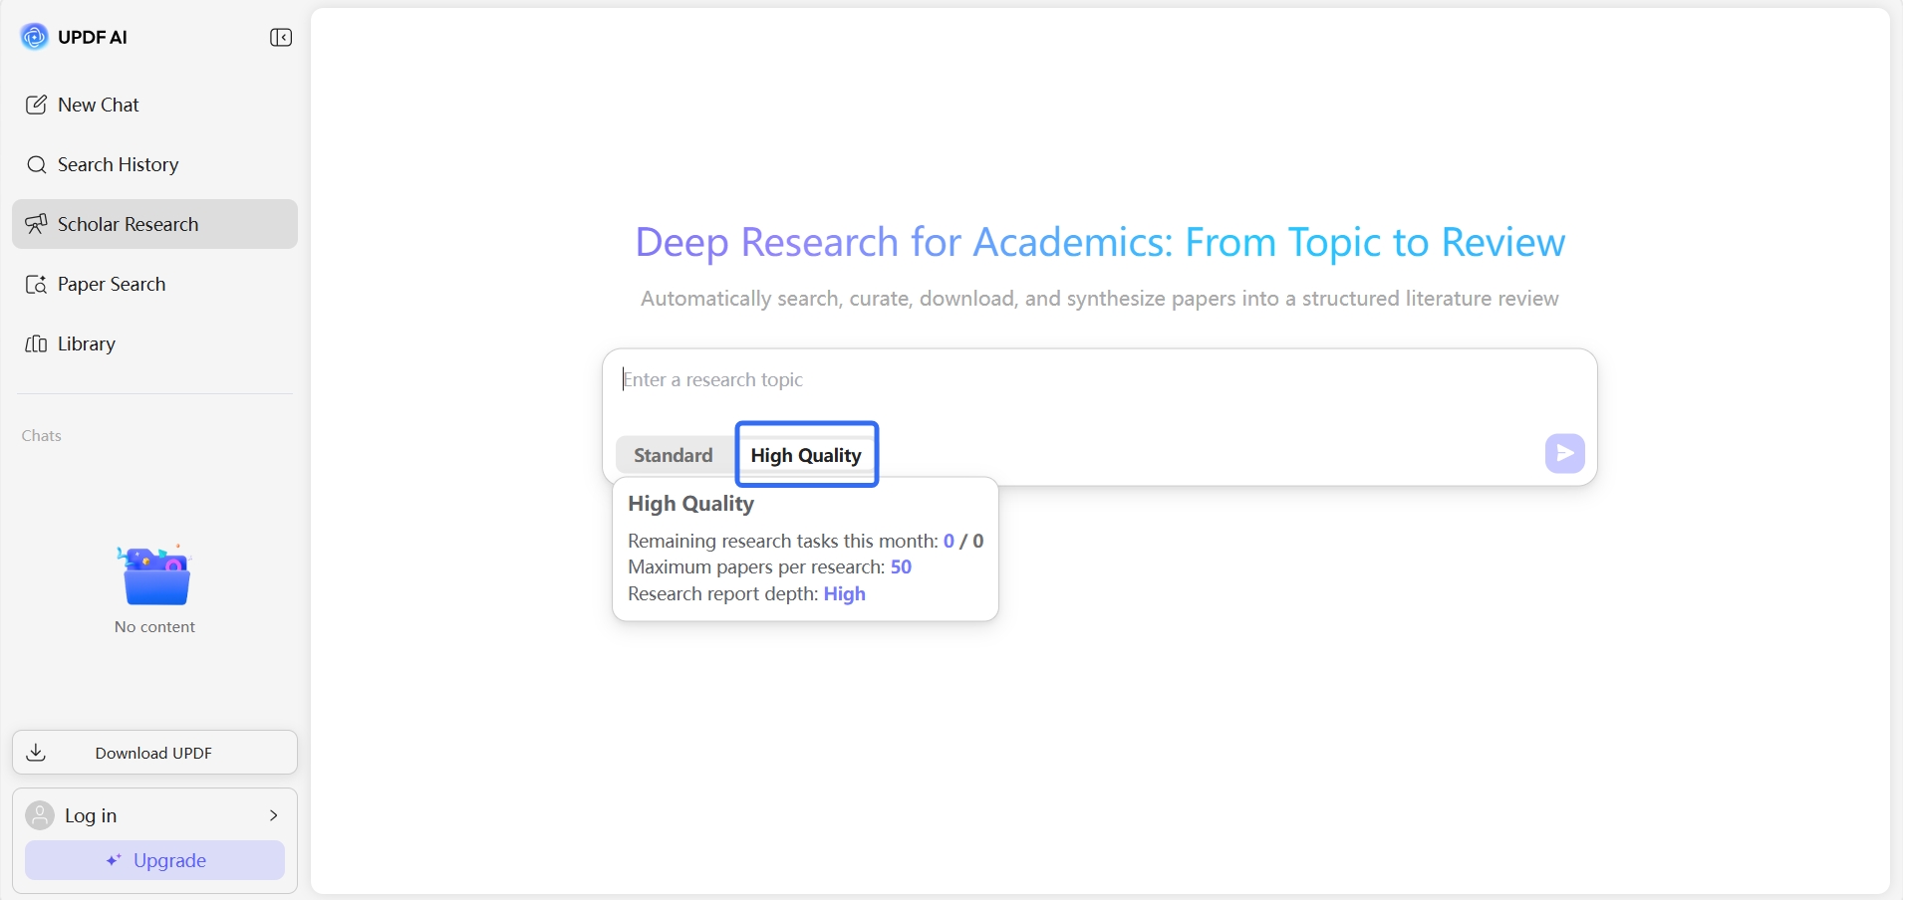The image size is (1906, 900).
Task: Click Remaining research tasks this month line
Action: pyautogui.click(x=805, y=541)
